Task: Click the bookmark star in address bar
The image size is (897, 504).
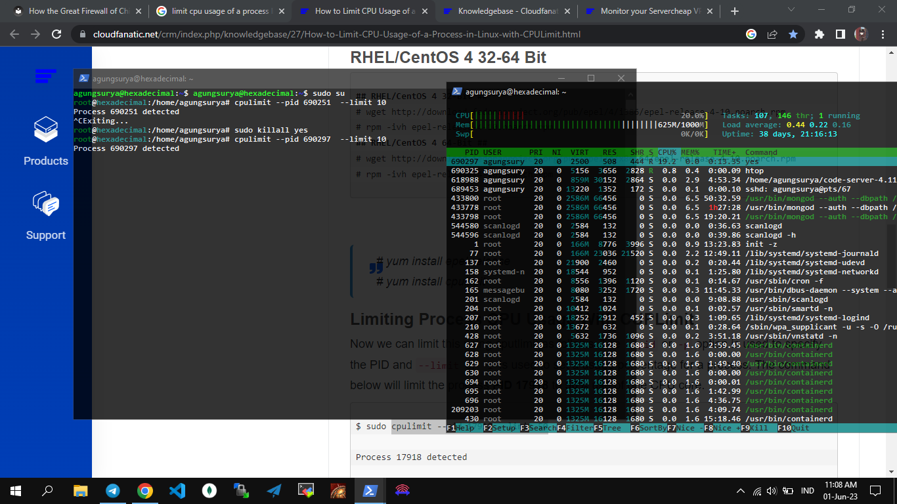Action: (x=793, y=35)
